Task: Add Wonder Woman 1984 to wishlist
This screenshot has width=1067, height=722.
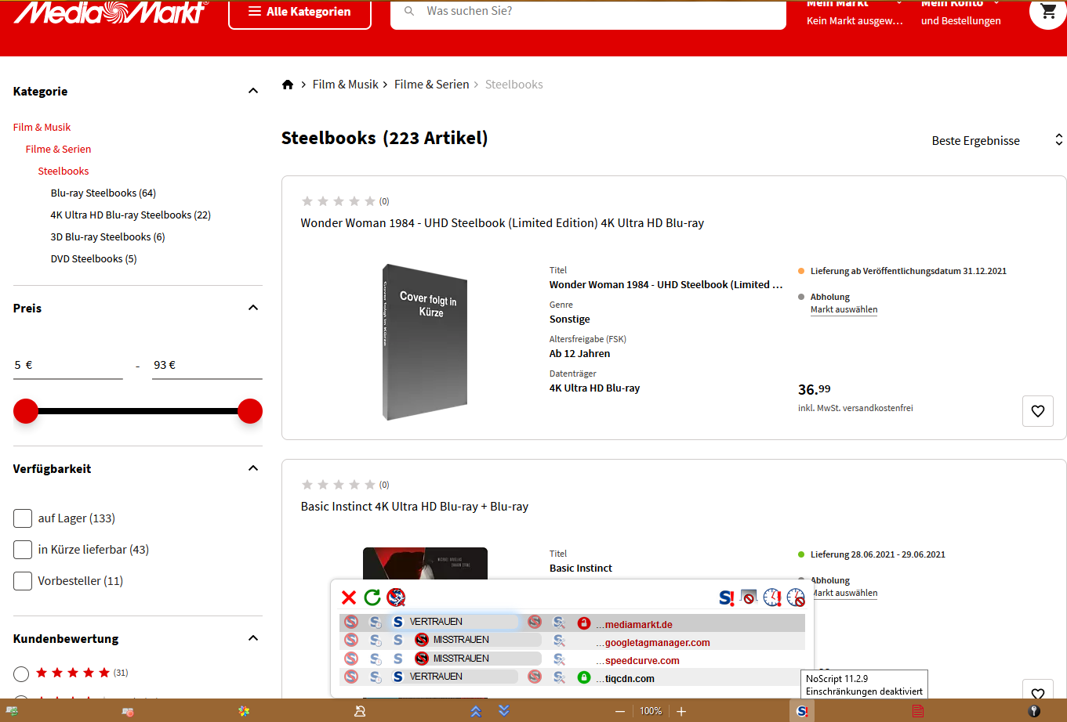Action: click(x=1038, y=411)
